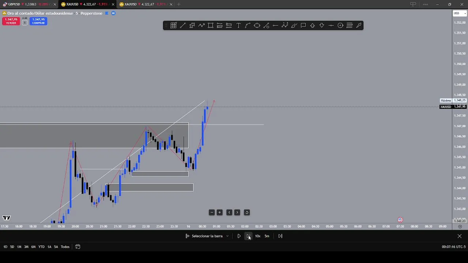Select the 1D date range
Screen dimensions: 468x263
point(5,247)
